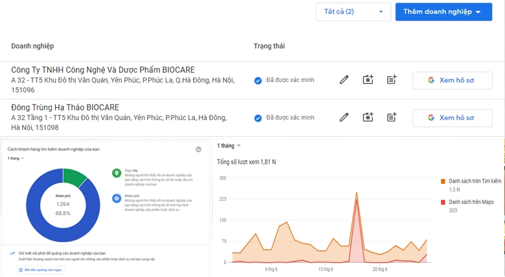505x277 pixels.
Task: Open Công Ty TNHH Công Nghệ Và Dược Phẩm BIOCARE
Action: tap(103, 70)
